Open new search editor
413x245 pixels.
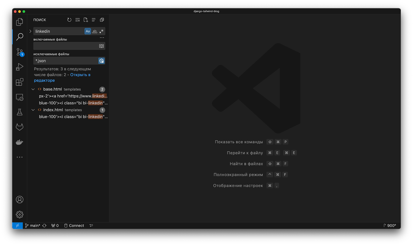86,20
